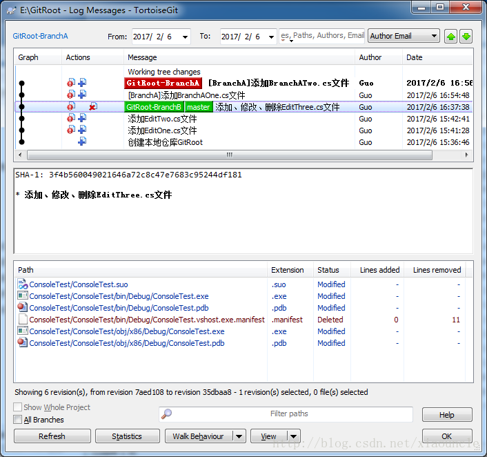Click the ConsoleTest.suo file icon
This screenshot has width=487, height=457.
point(23,284)
